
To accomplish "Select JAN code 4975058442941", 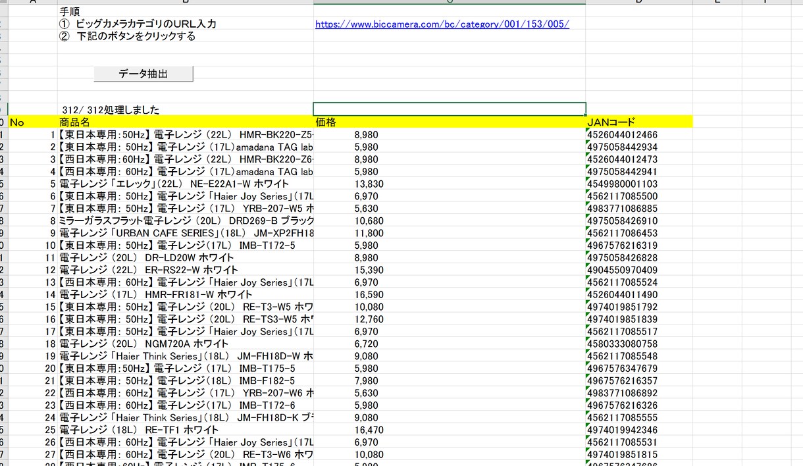I will tap(639, 171).
